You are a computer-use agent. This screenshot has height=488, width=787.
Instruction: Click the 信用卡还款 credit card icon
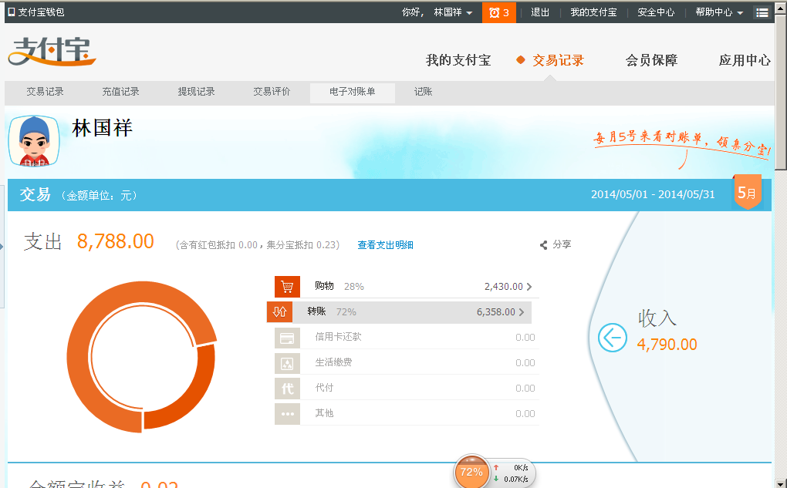287,338
